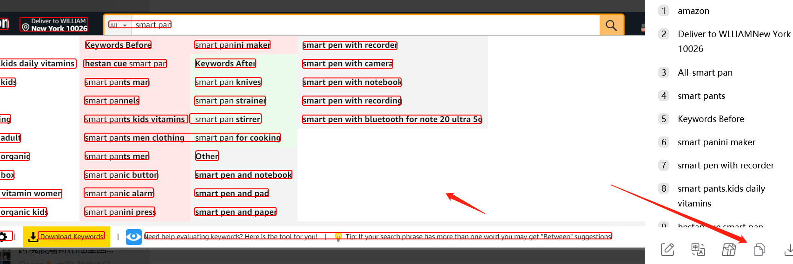Screen dimensions: 793x264
Task: Select suggestion smart pants kids vitamins
Action: [135, 119]
